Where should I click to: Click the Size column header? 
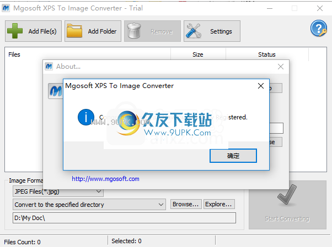tap(198, 54)
